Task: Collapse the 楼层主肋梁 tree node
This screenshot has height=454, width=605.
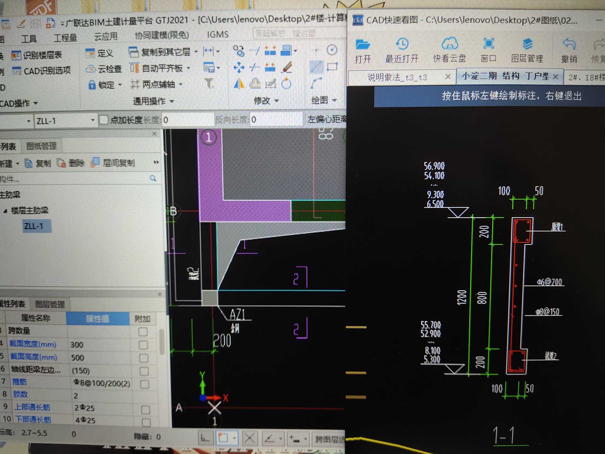Action: [x=5, y=211]
